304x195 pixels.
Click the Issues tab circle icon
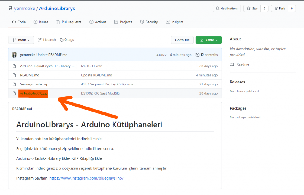35,22
